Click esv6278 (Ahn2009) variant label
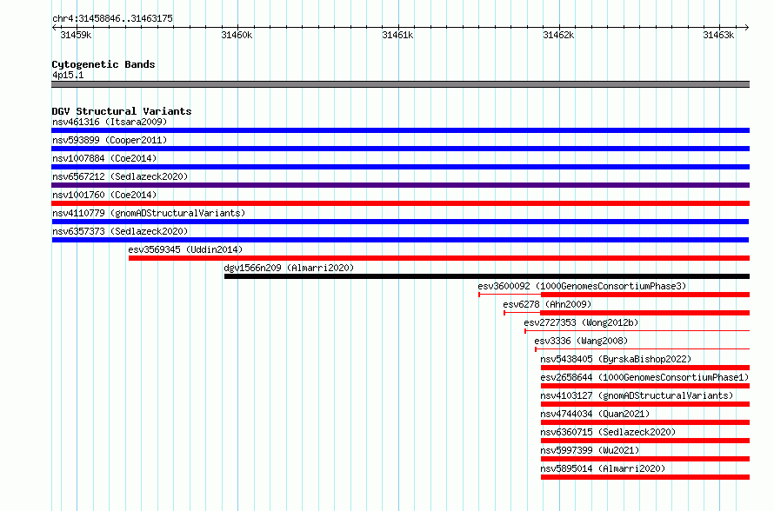 pos(547,304)
